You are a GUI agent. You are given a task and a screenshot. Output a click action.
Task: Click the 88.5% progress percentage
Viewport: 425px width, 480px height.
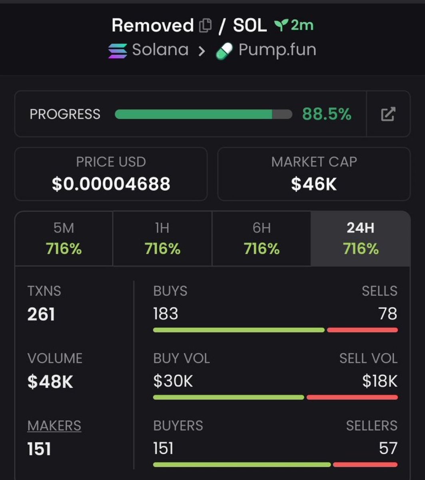pyautogui.click(x=327, y=114)
